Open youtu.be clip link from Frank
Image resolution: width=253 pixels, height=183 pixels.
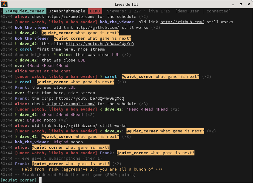90,98
